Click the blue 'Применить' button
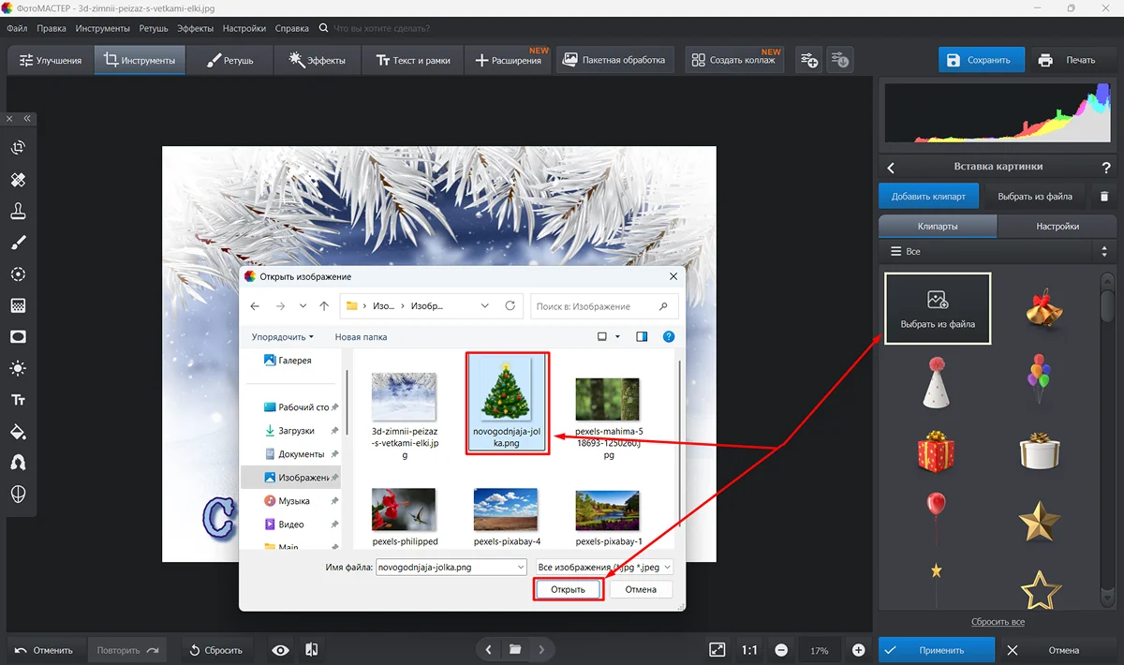 tap(936, 650)
